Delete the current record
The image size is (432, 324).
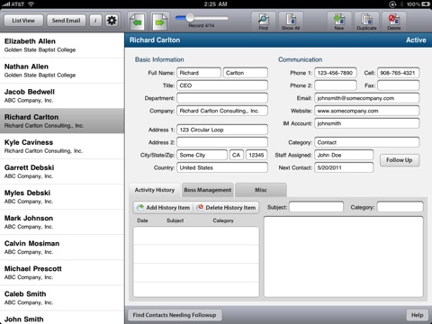[394, 22]
